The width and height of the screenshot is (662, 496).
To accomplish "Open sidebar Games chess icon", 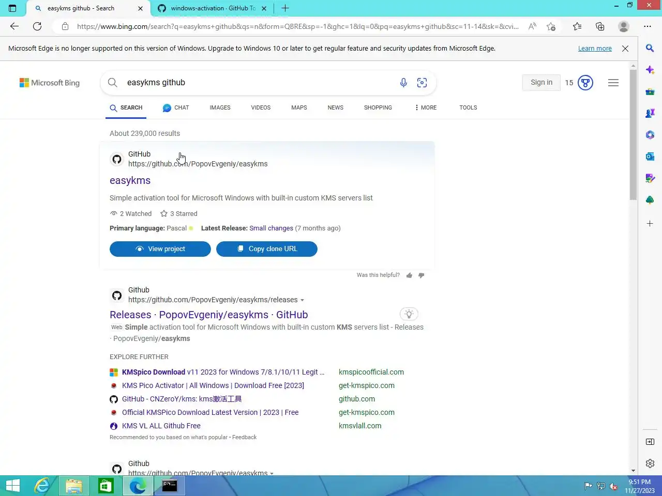I will pos(650,113).
